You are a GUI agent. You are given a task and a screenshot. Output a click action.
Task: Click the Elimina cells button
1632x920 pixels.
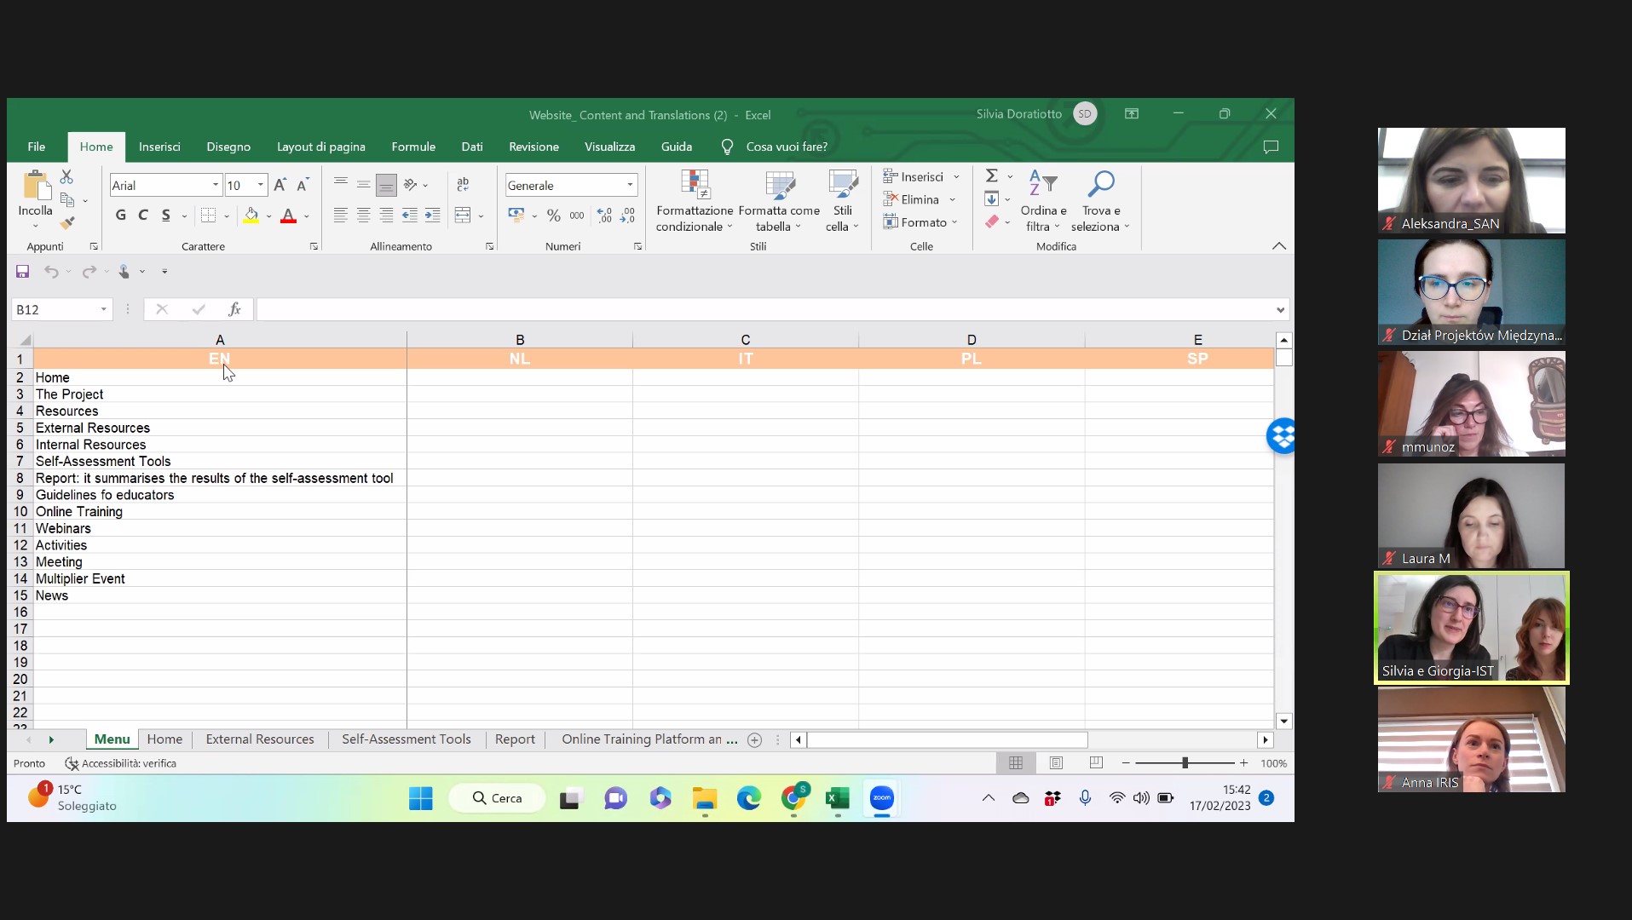919,199
